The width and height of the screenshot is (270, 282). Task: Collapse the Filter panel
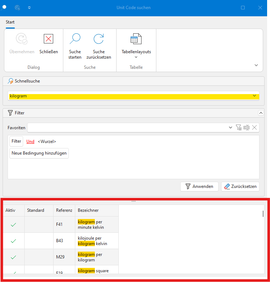point(261,113)
